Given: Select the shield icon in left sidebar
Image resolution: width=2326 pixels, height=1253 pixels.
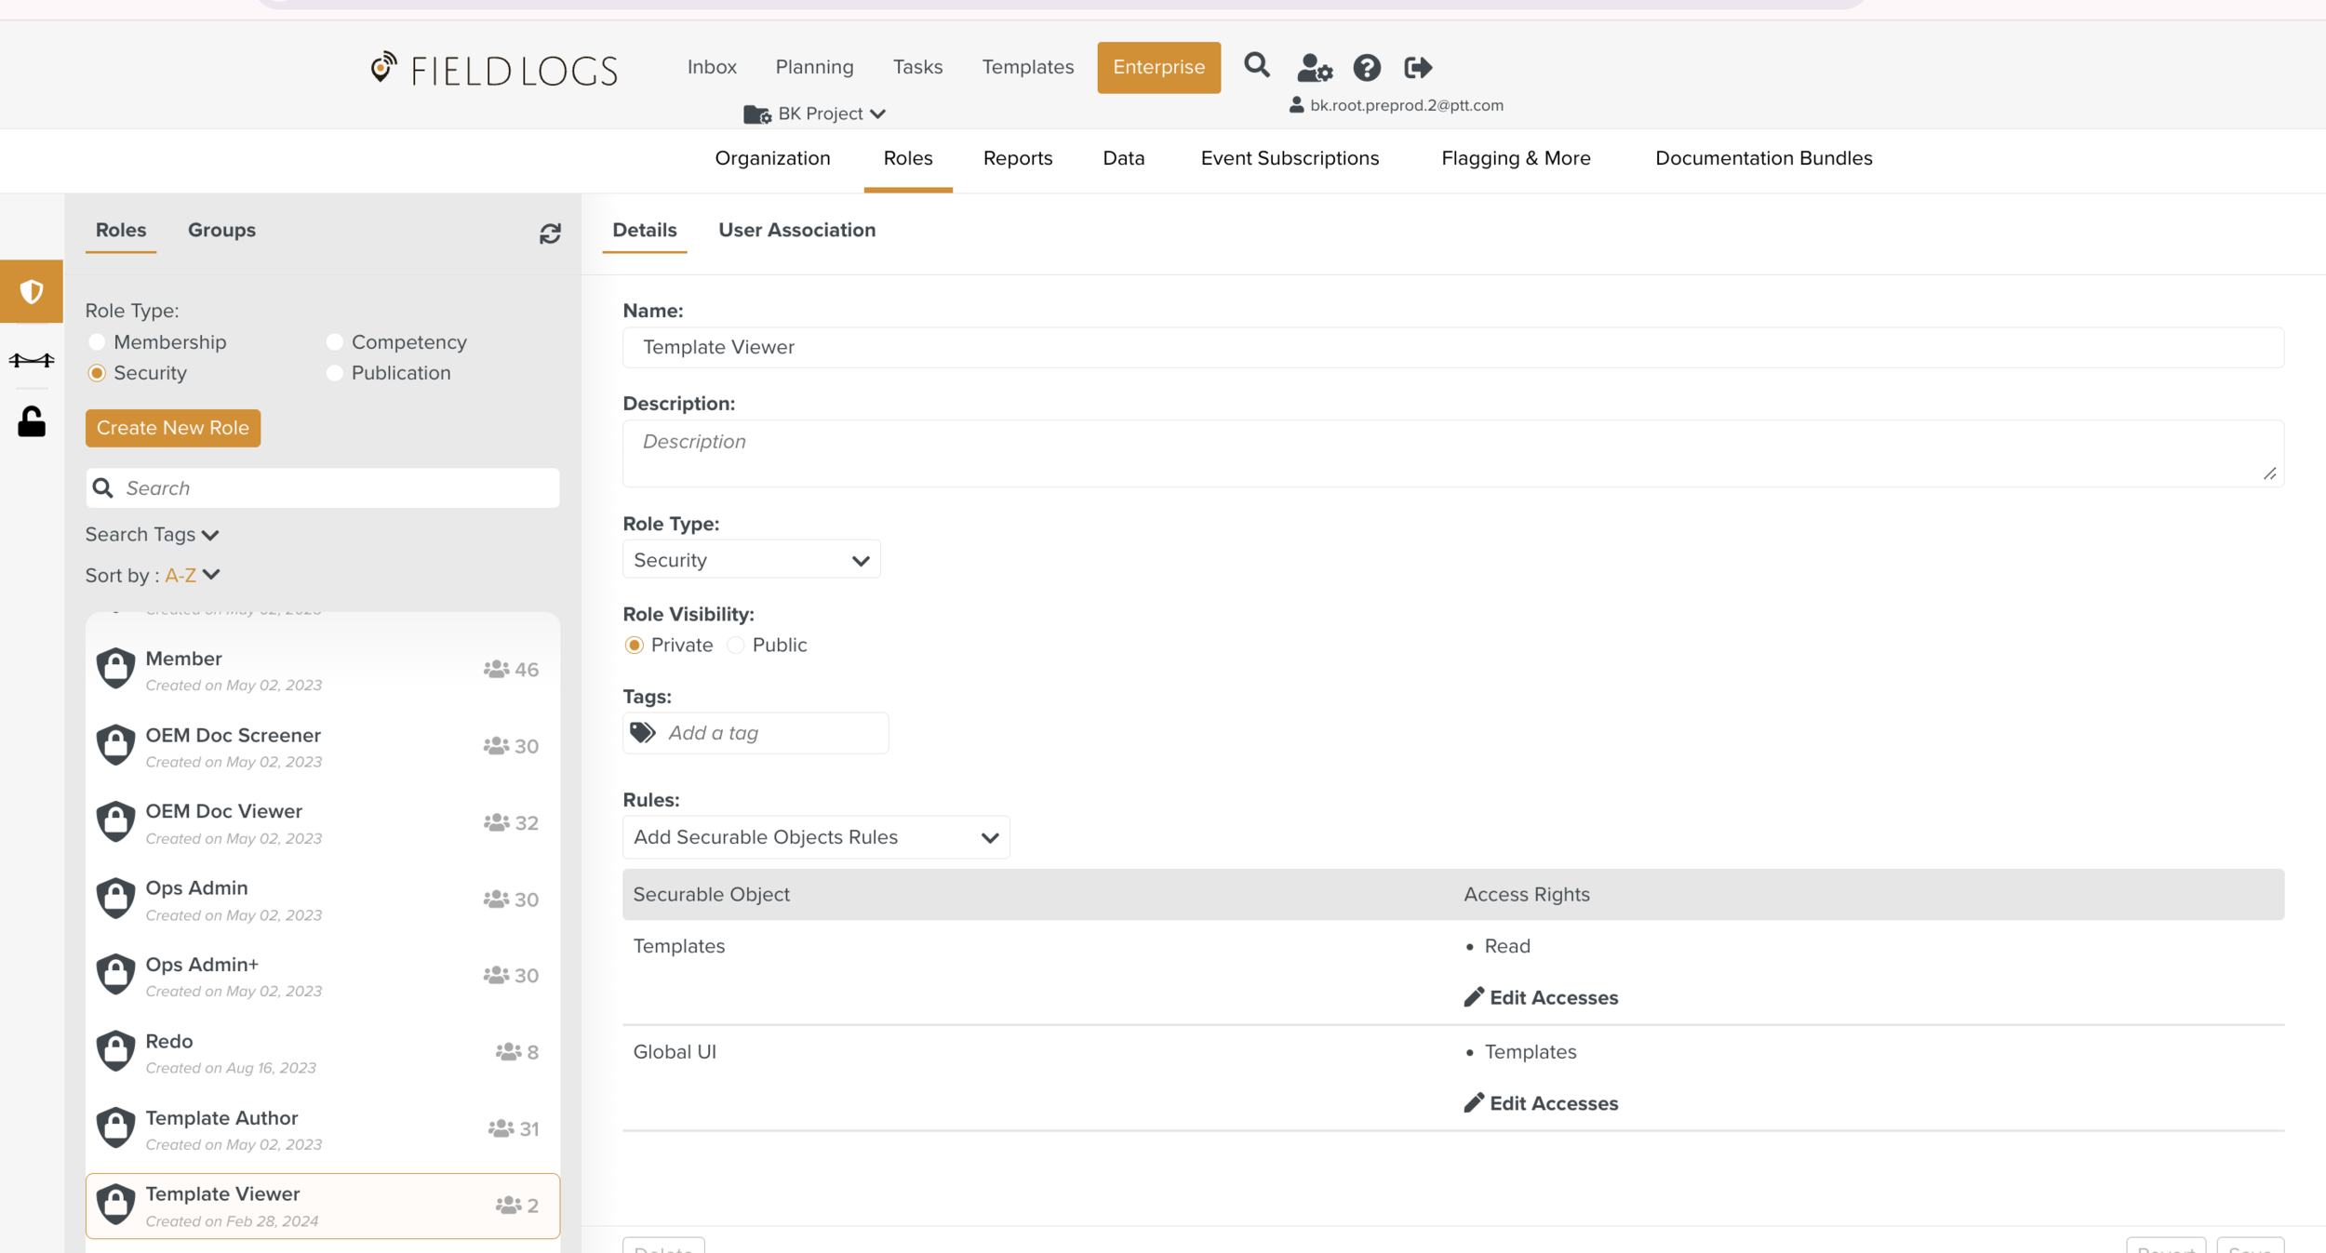Looking at the screenshot, I should coord(32,291).
